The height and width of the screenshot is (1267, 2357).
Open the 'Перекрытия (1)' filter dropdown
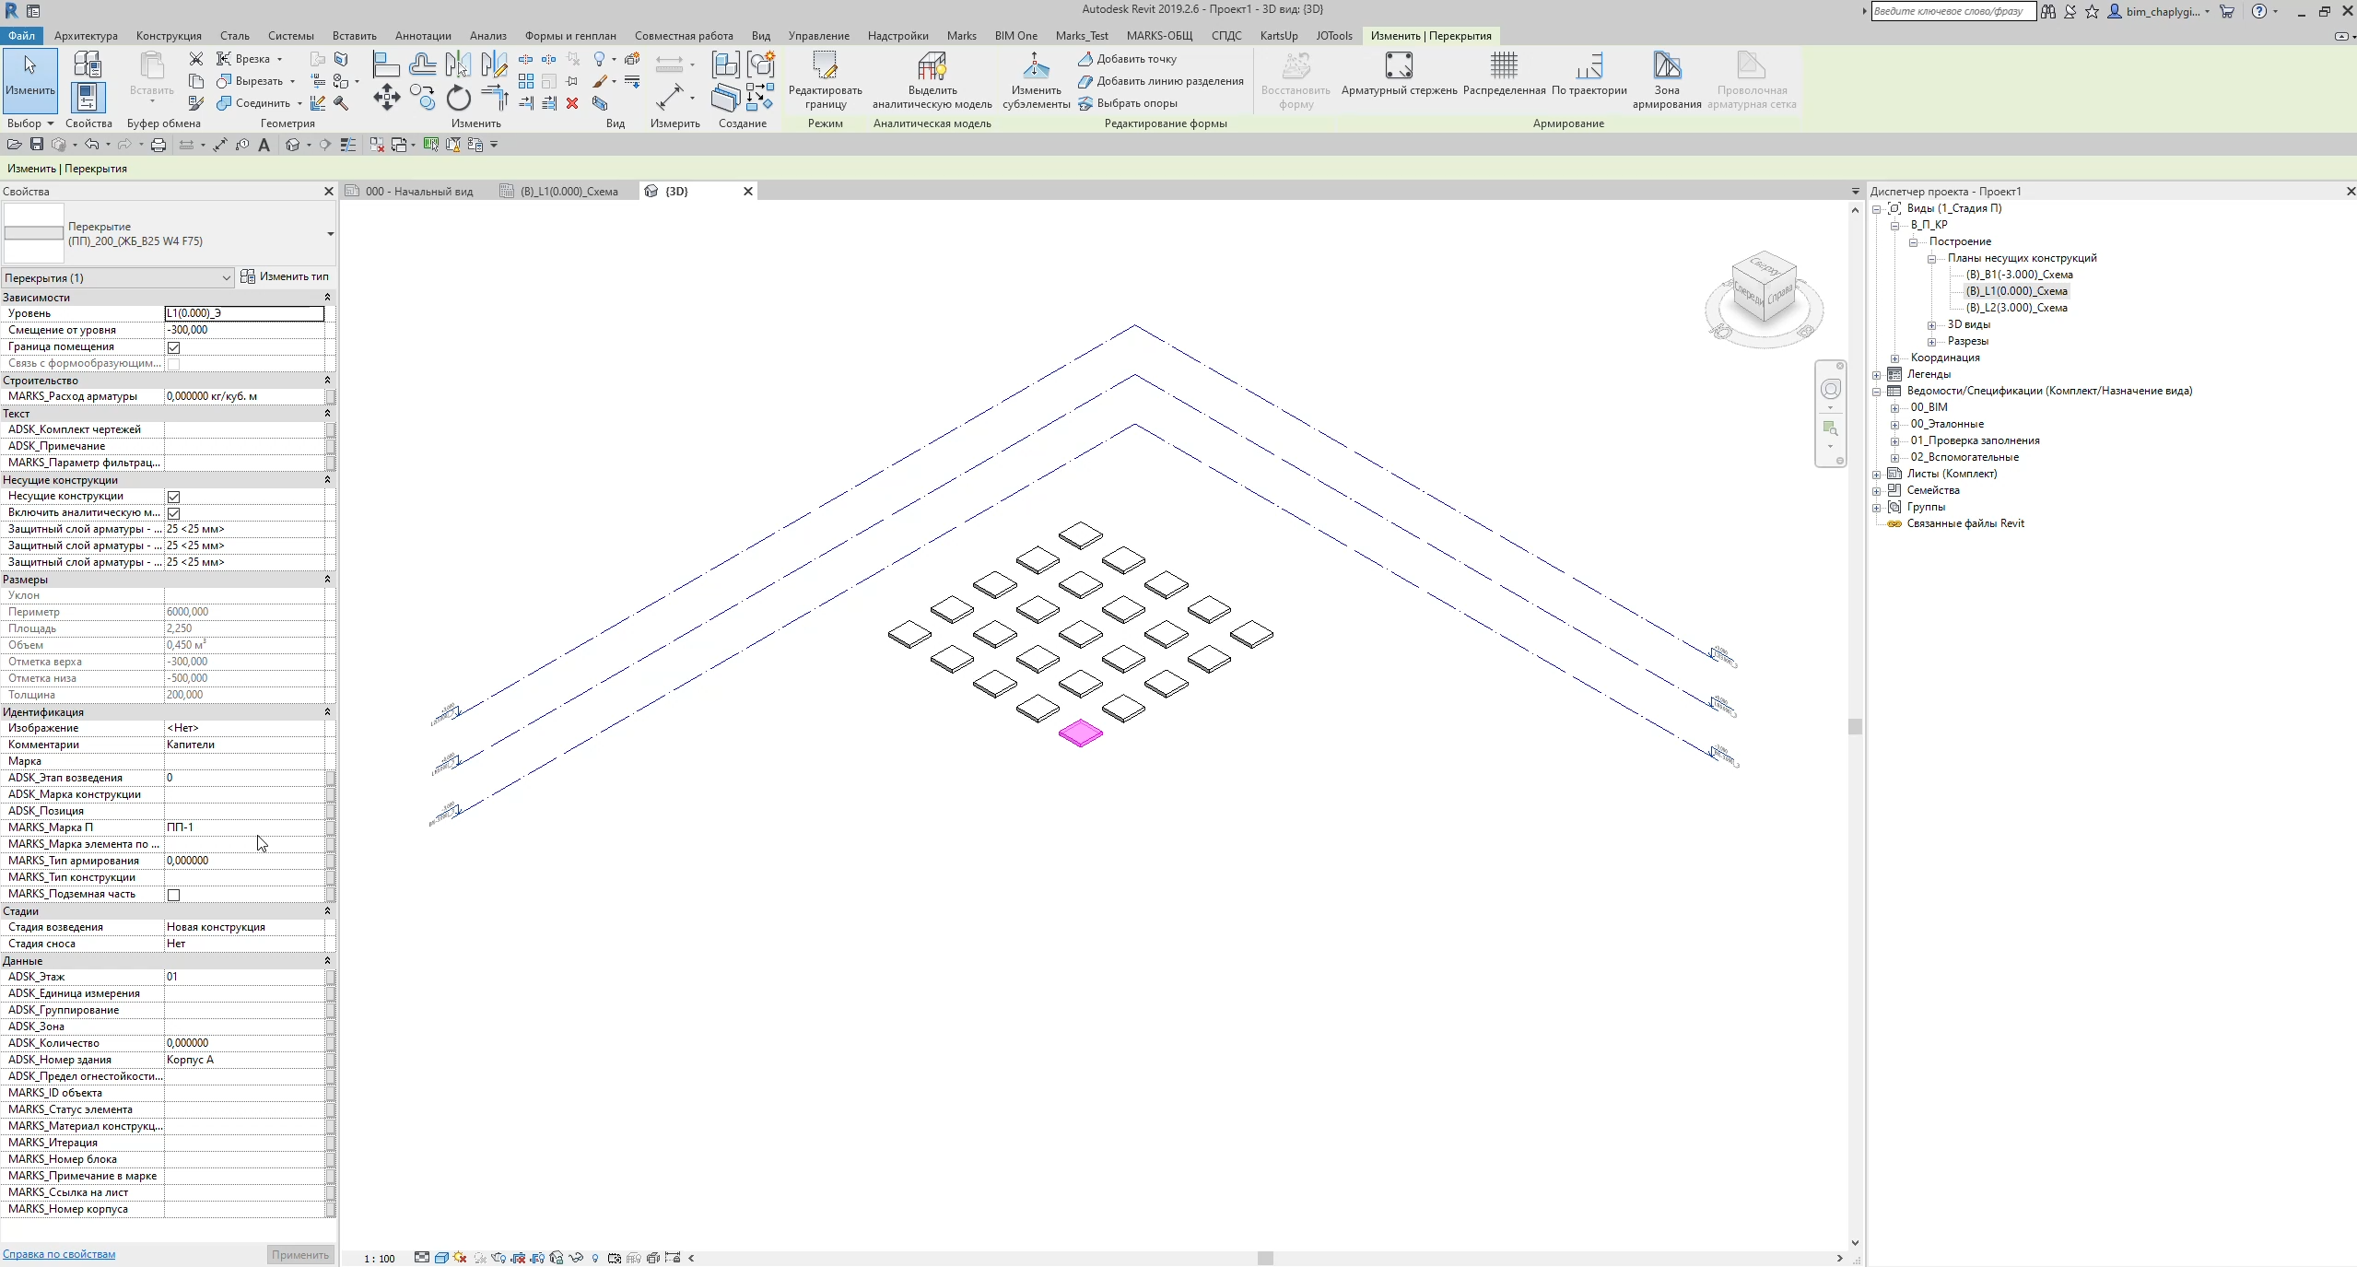117,277
